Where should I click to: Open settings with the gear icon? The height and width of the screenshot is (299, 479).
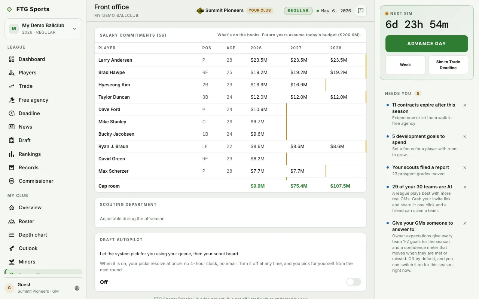(x=77, y=288)
